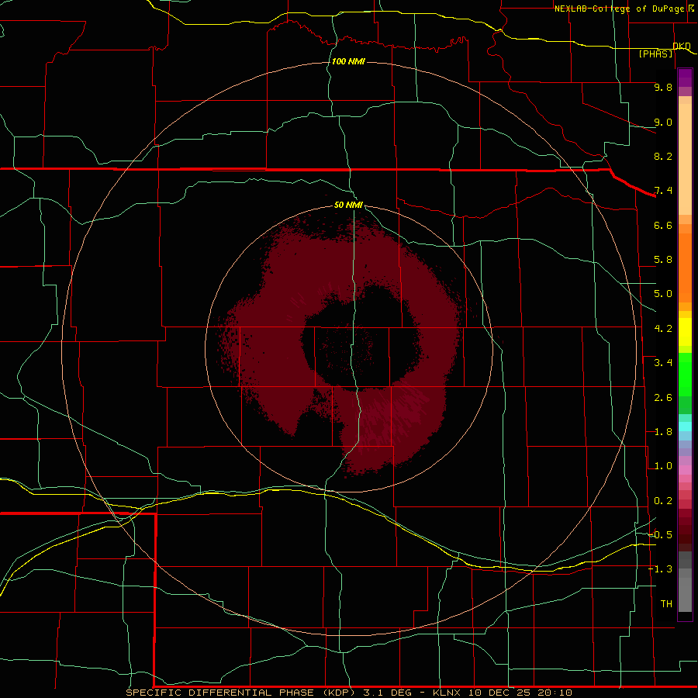Click the 0.2 color scale value
Image resolution: width=698 pixels, height=698 pixels.
(663, 501)
